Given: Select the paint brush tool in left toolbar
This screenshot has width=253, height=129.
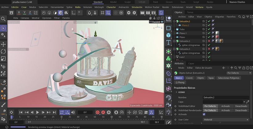Looking at the screenshot, I should [3, 105].
